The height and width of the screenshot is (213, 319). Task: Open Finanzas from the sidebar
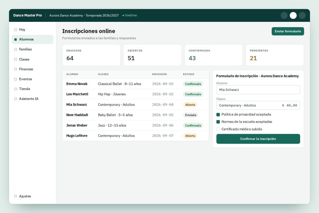[32, 69]
